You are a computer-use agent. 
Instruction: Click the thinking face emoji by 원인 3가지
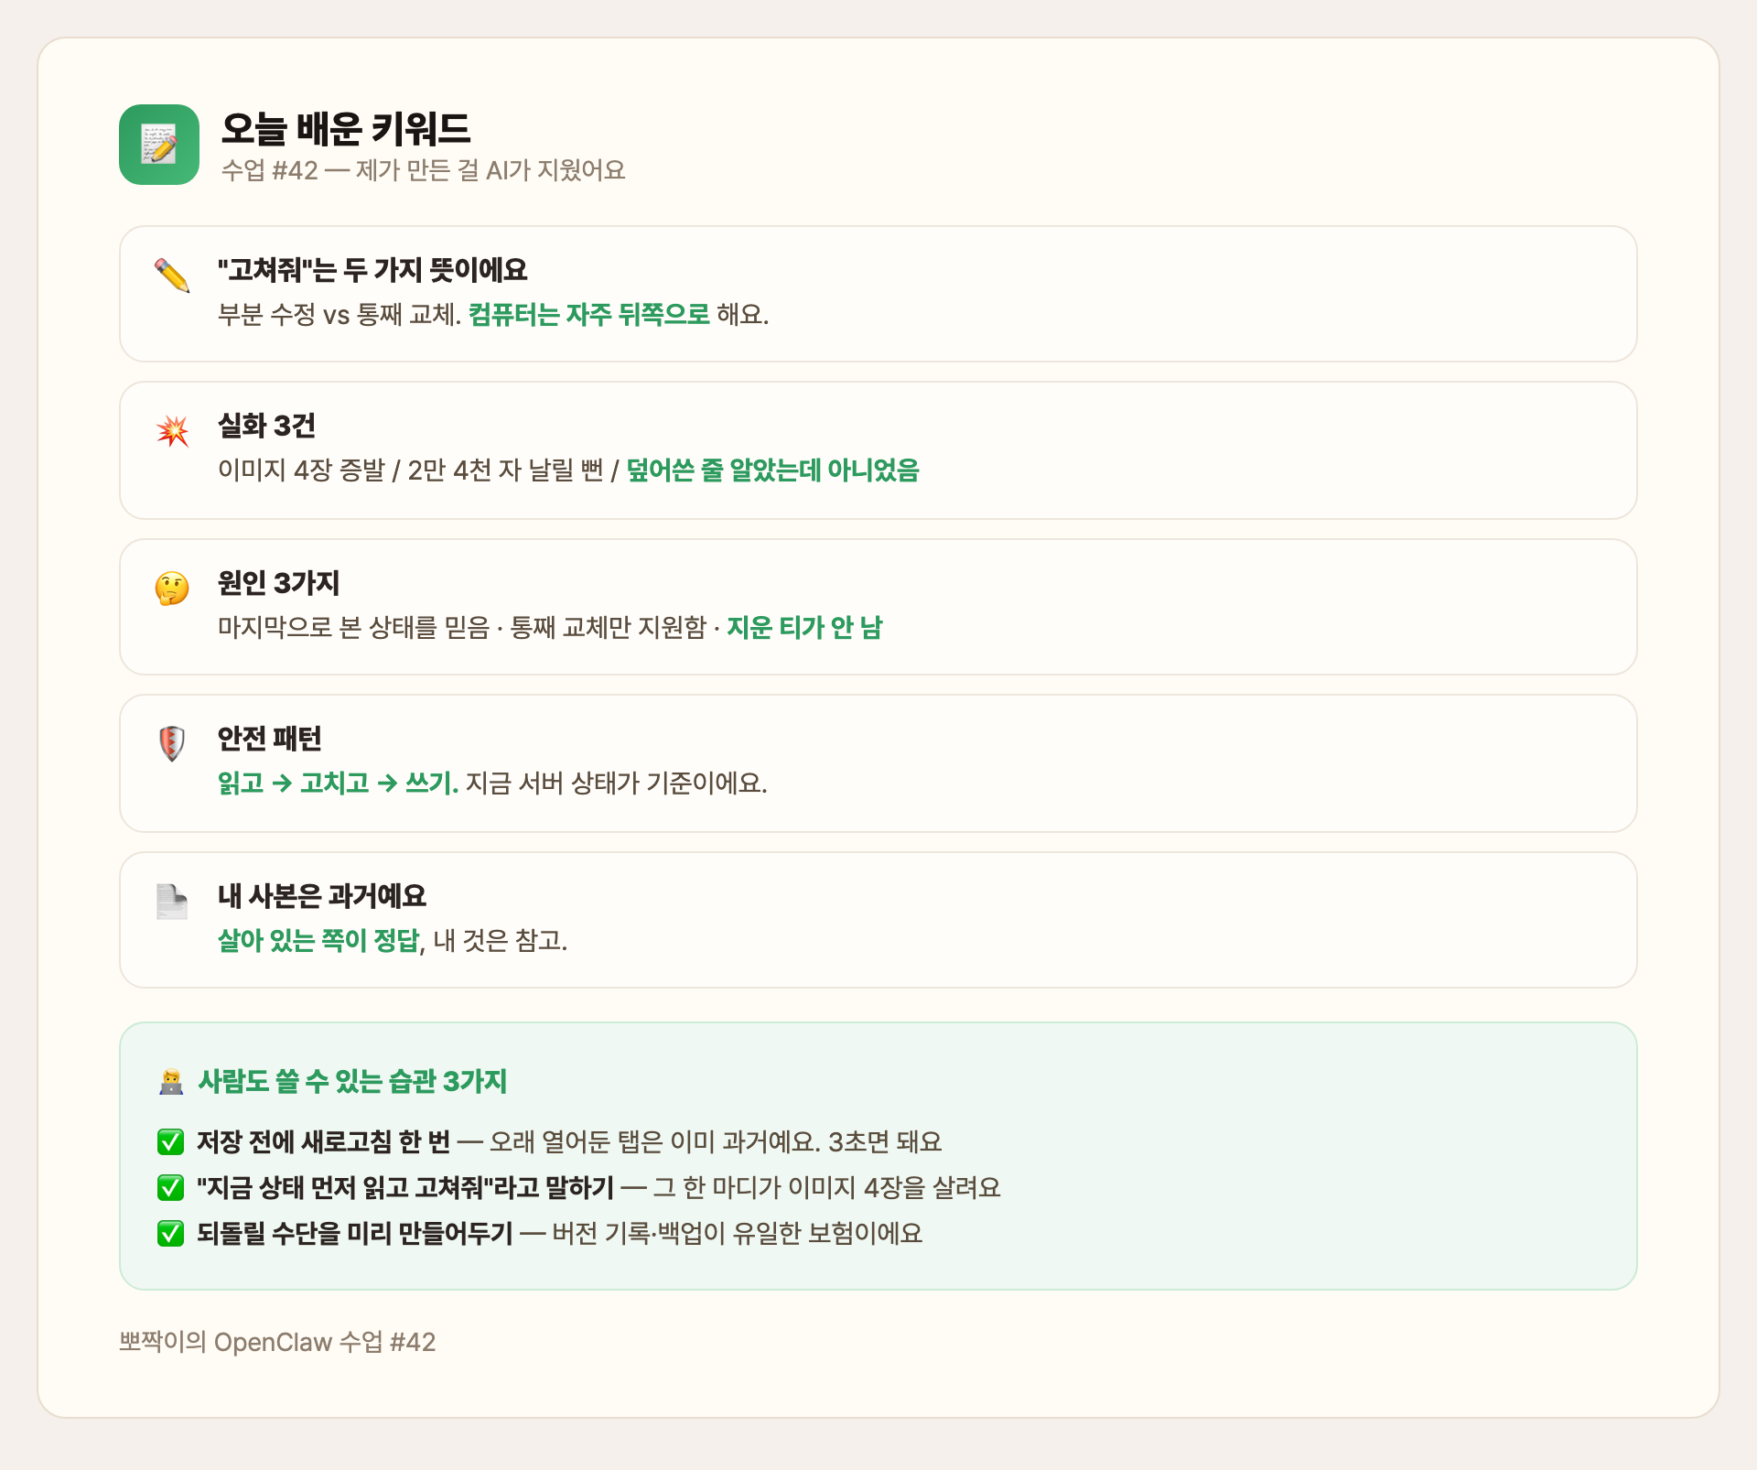[x=172, y=588]
